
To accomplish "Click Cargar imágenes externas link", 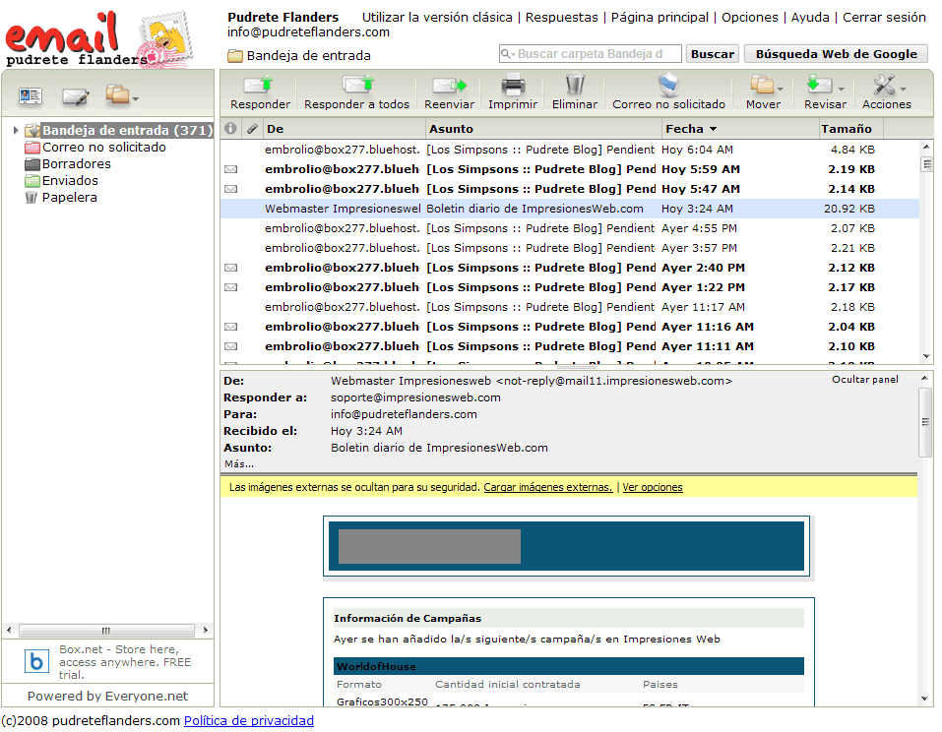I will click(x=548, y=488).
